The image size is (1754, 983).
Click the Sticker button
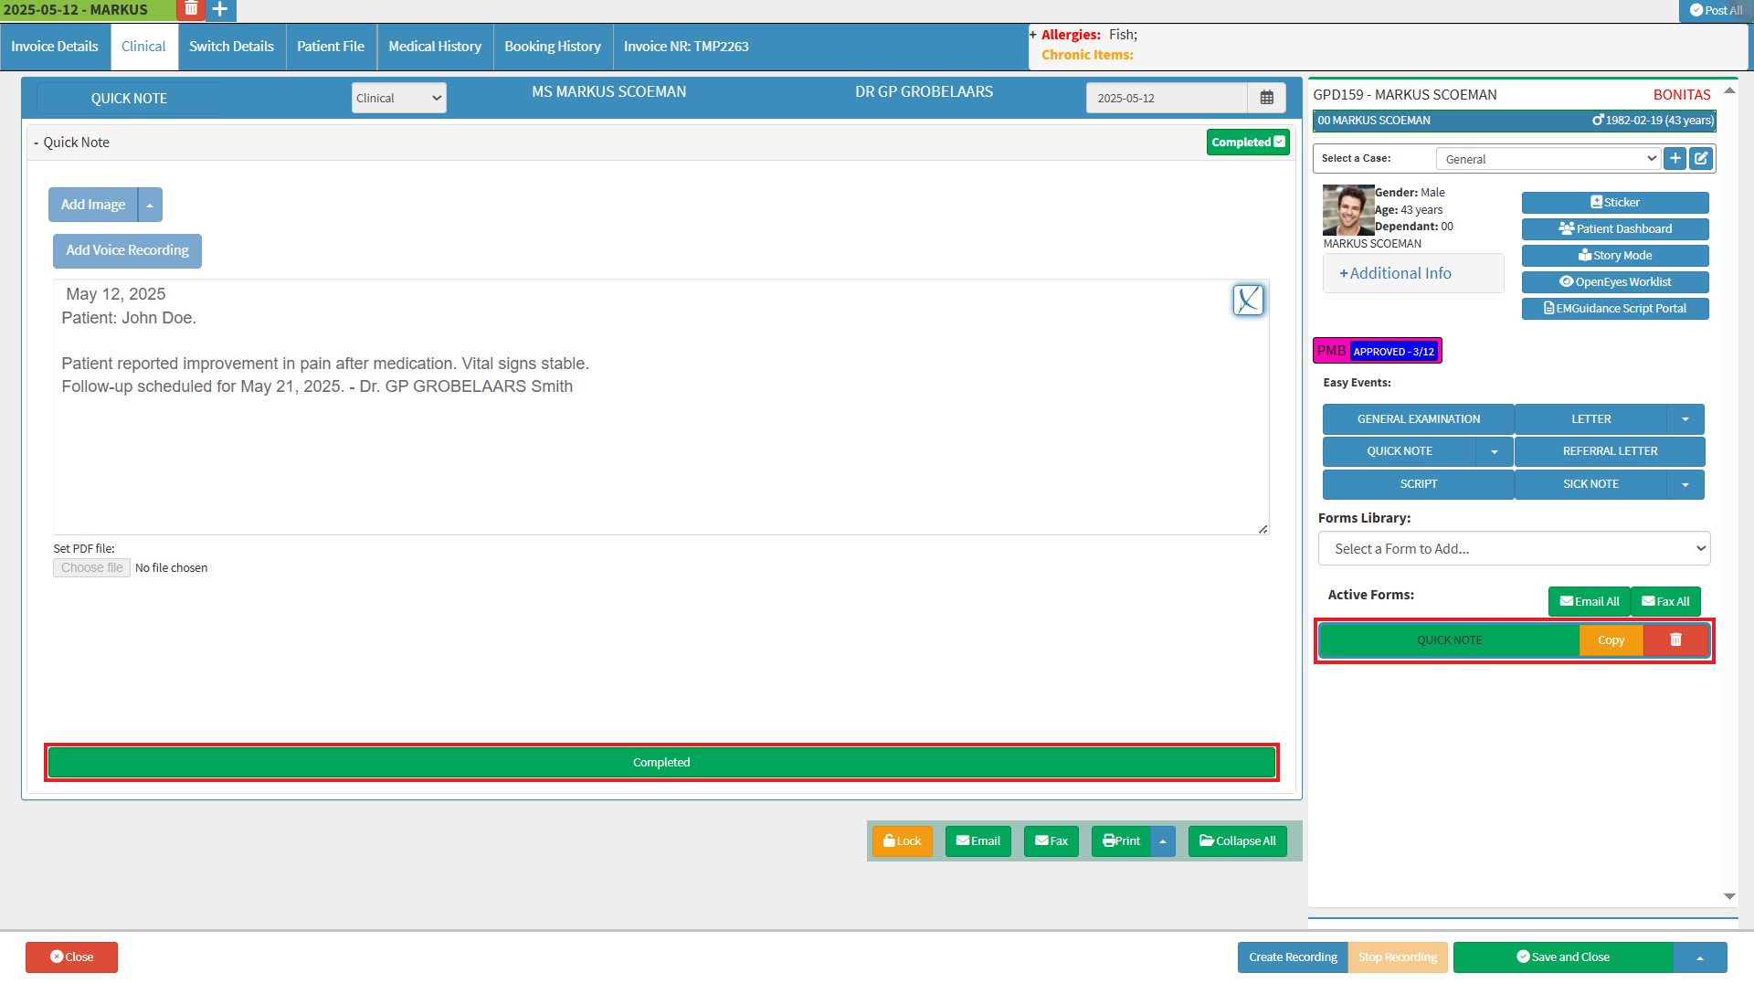pyautogui.click(x=1615, y=203)
